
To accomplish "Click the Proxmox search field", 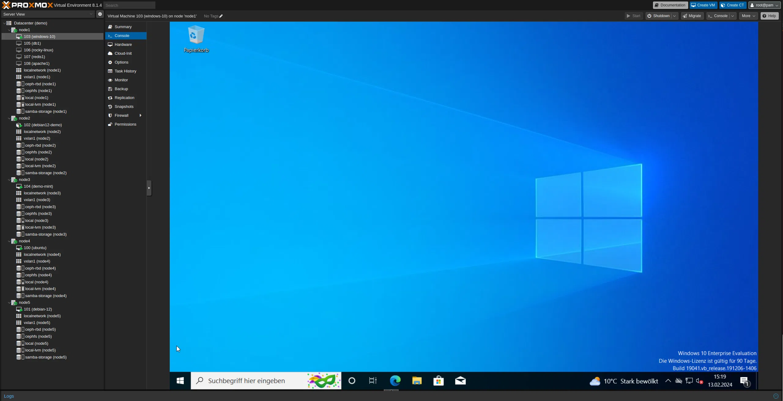I will coord(129,5).
